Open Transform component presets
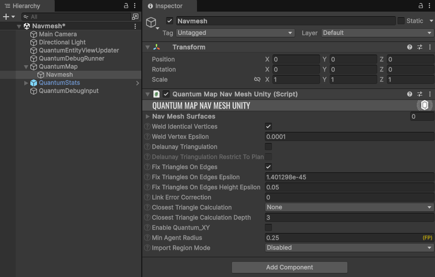Viewport: 435px width, 277px height. [x=420, y=47]
